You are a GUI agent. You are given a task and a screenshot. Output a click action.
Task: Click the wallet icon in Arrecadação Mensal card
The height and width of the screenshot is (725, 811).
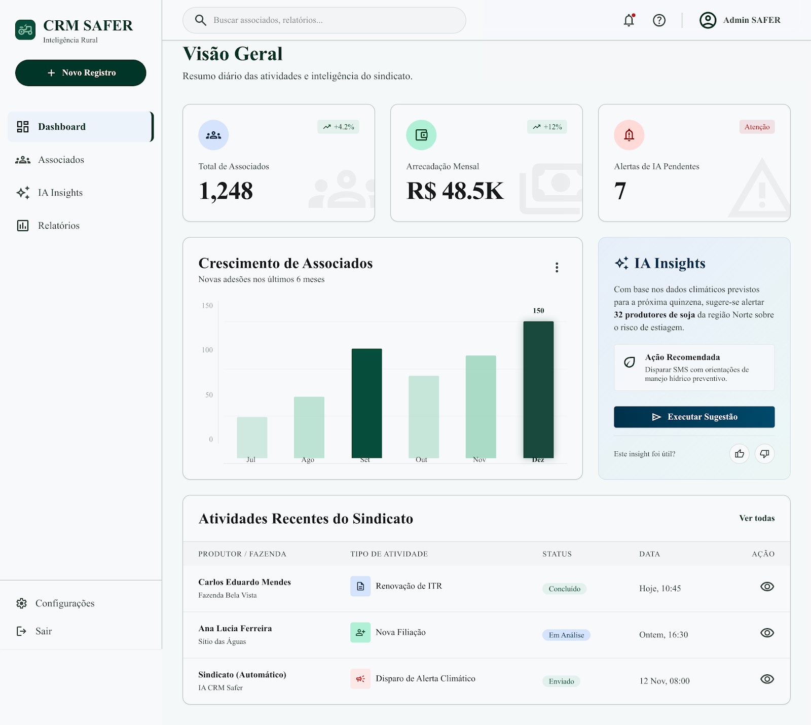click(421, 135)
